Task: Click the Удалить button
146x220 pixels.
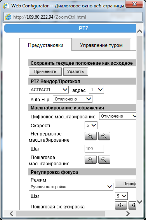Action: (x=76, y=71)
